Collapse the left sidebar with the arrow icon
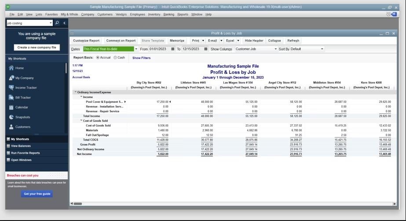 [x=64, y=23]
